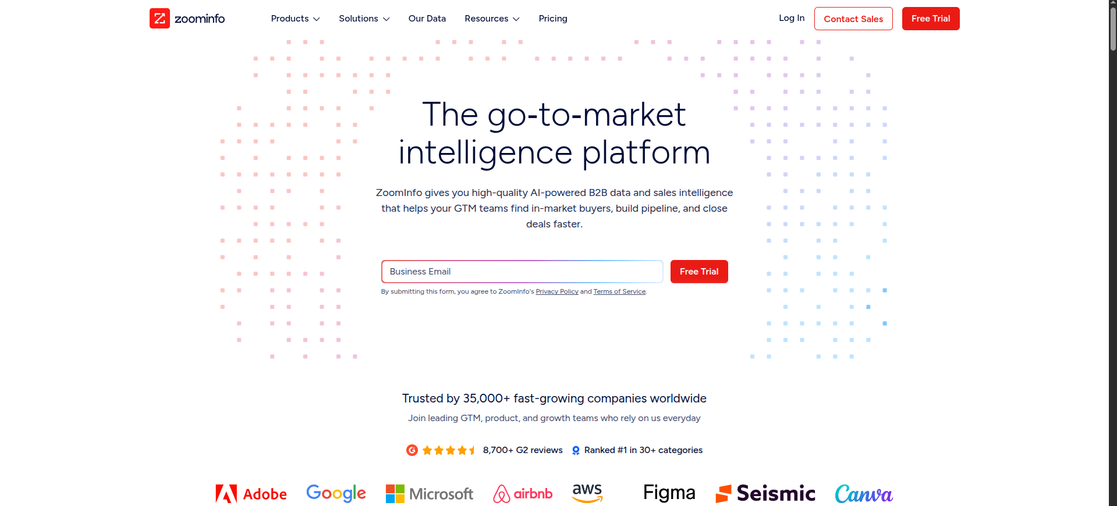Click the Canva logo
Screen dimensions: 1117x506
click(863, 494)
